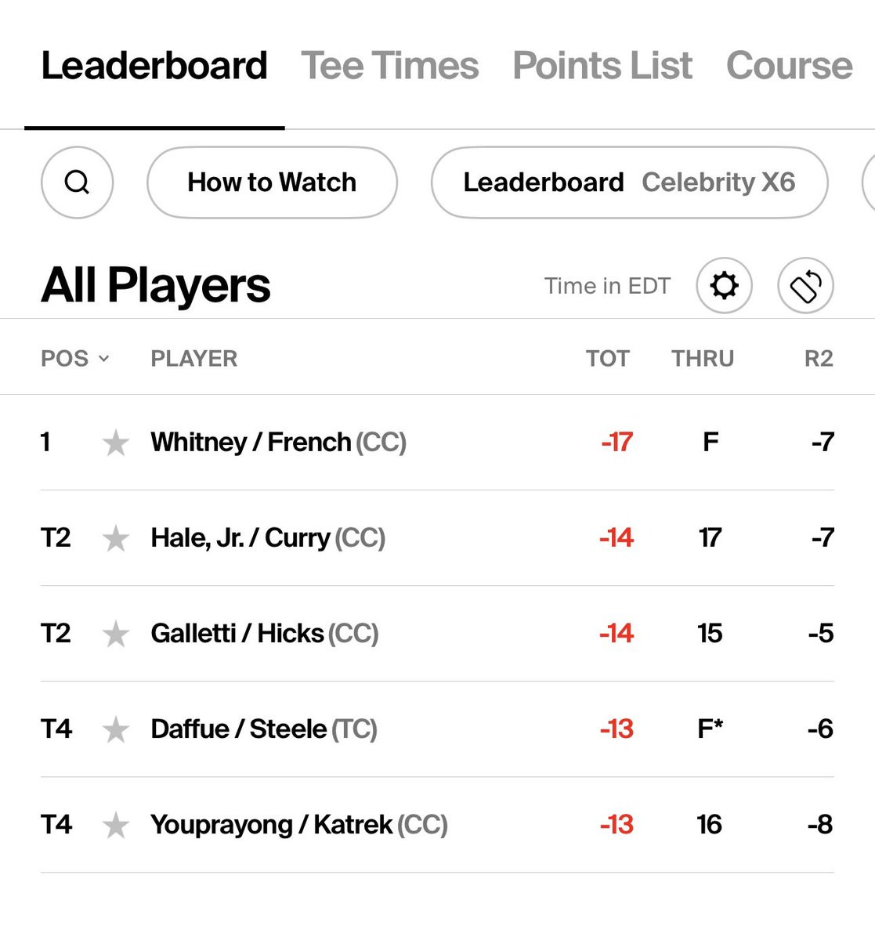The width and height of the screenshot is (875, 940).
Task: Open leaderboard settings gear icon
Action: [724, 285]
